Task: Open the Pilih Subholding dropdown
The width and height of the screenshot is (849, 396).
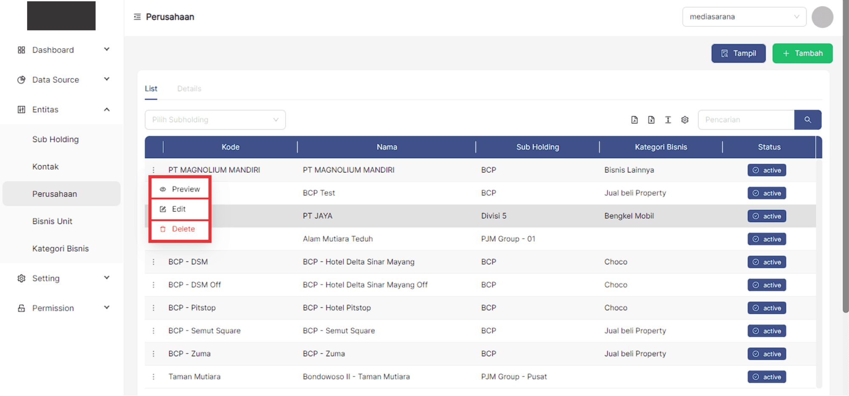Action: tap(215, 120)
